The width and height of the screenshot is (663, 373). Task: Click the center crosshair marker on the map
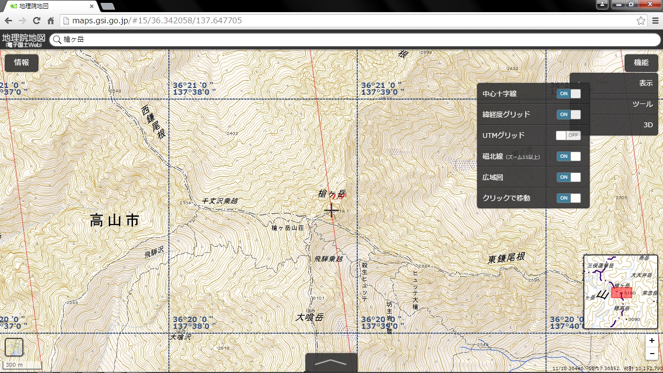(x=331, y=210)
